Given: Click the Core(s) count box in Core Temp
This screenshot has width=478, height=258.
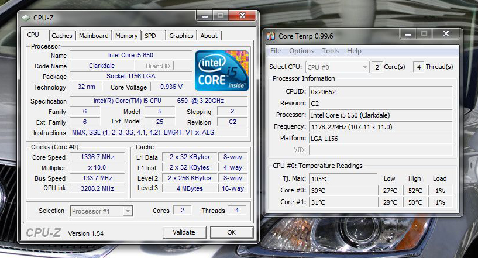Looking at the screenshot, I should coord(377,67).
